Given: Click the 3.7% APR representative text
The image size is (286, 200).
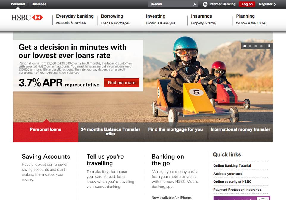Looking at the screenshot, I should click(59, 83).
